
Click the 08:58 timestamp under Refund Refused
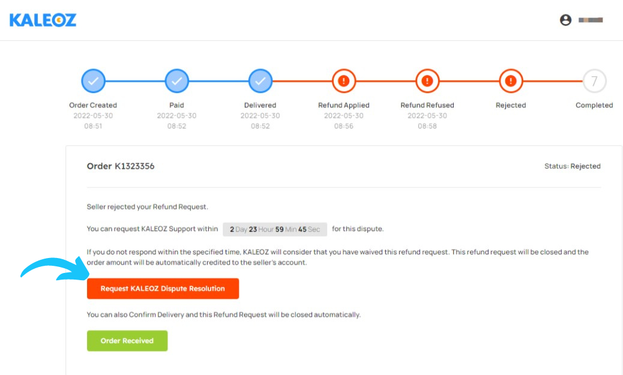coord(427,126)
